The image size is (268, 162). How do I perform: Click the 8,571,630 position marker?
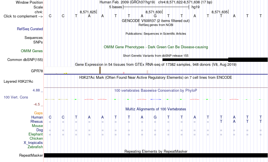pos(153,12)
